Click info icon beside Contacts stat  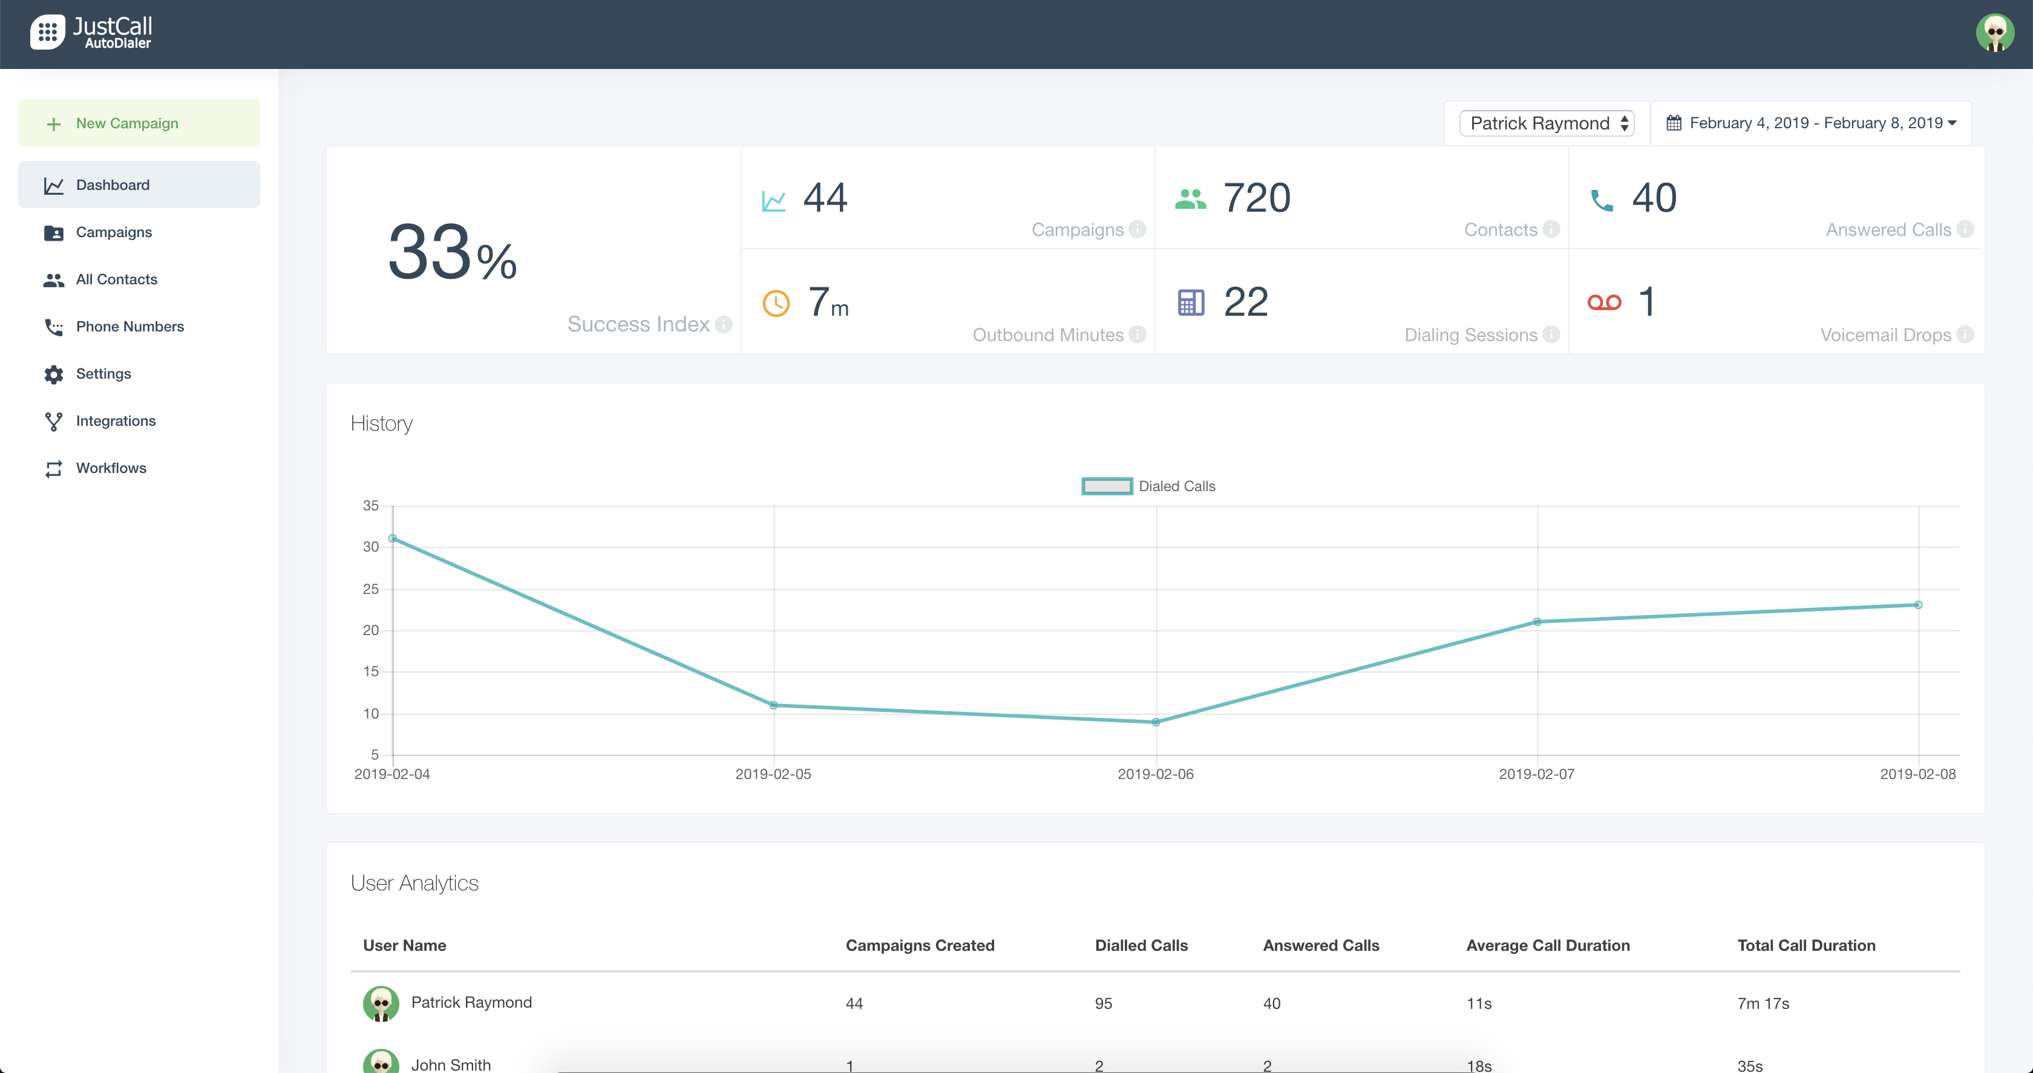pyautogui.click(x=1551, y=229)
